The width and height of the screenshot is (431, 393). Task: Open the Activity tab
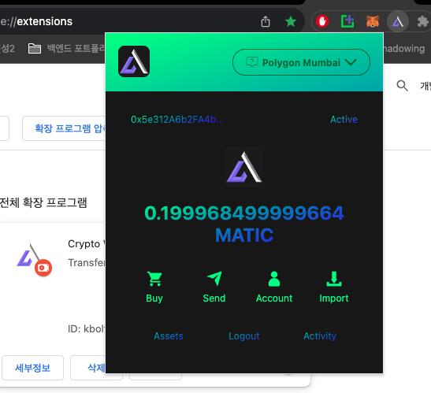[x=320, y=336]
